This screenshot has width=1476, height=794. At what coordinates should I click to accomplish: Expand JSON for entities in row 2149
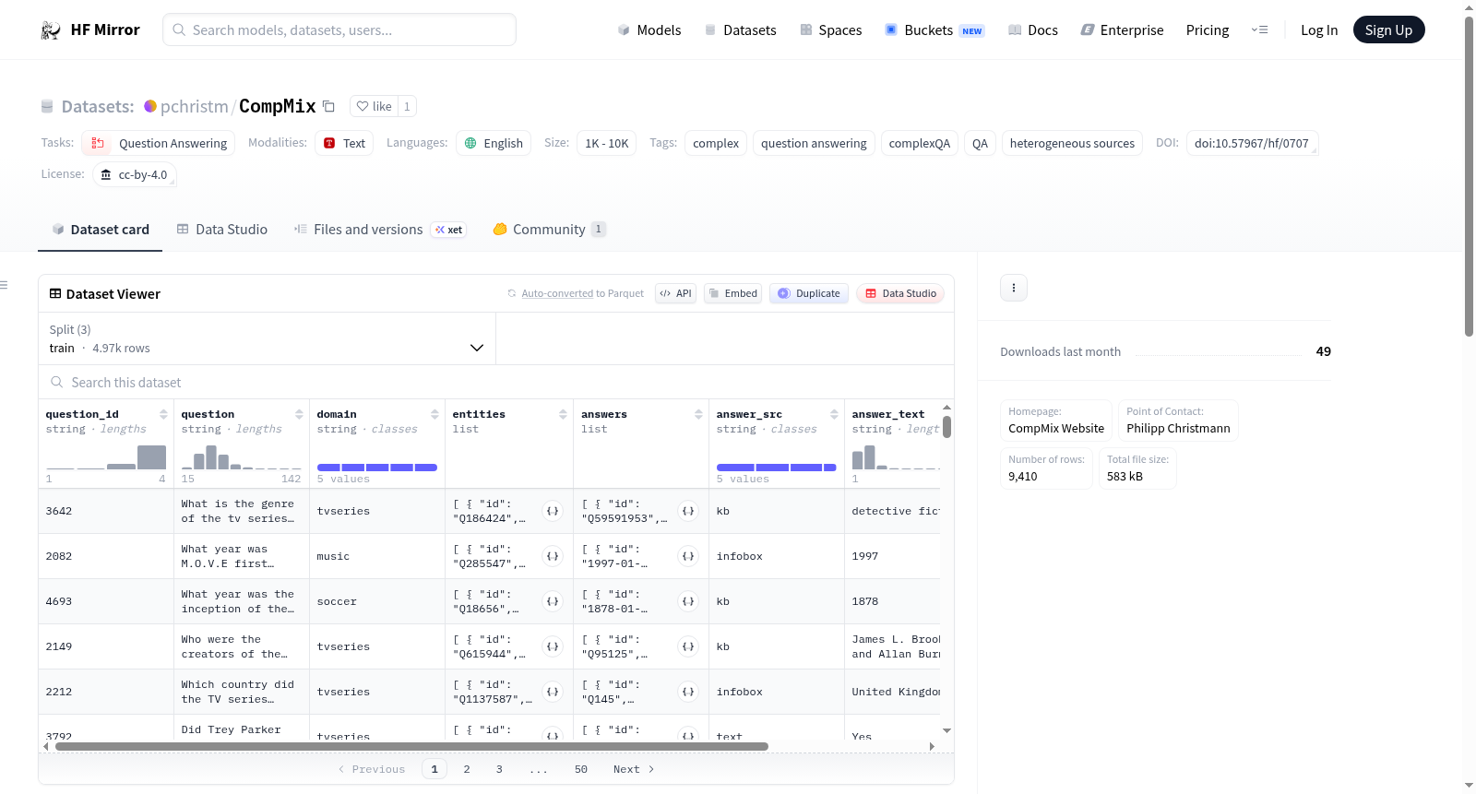pos(553,646)
